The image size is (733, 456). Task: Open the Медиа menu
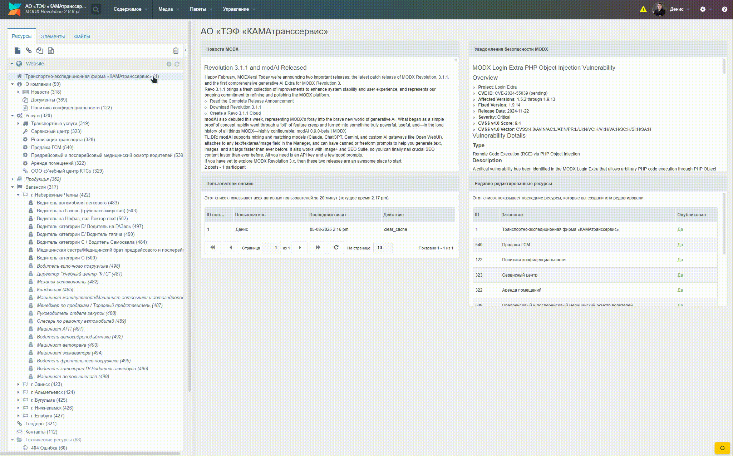pyautogui.click(x=168, y=9)
